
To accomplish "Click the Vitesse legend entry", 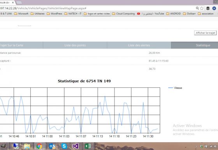I will [175, 88].
